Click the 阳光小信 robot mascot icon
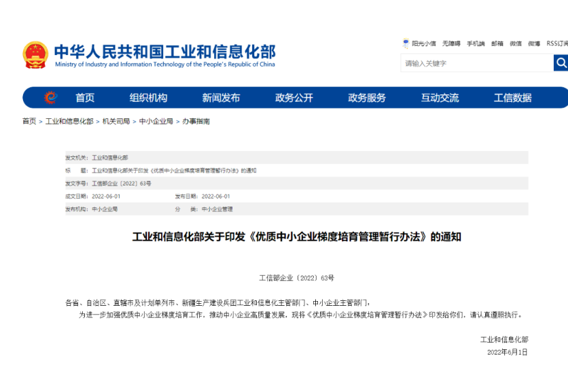The image size is (568, 369). (406, 43)
